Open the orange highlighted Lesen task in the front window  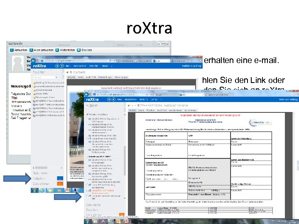pos(103,192)
